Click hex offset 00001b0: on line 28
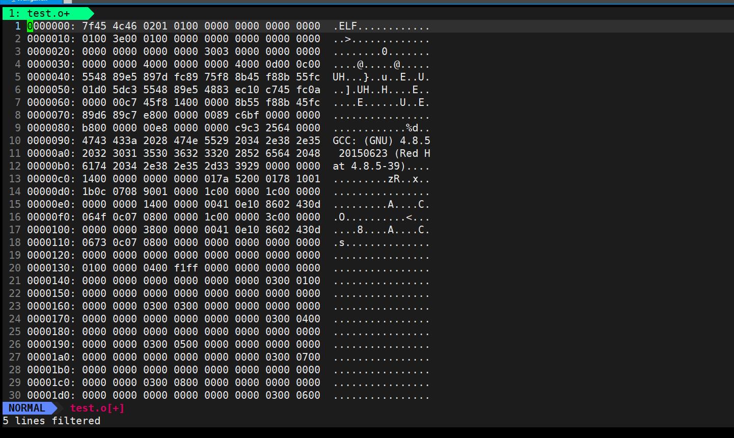 pos(51,370)
